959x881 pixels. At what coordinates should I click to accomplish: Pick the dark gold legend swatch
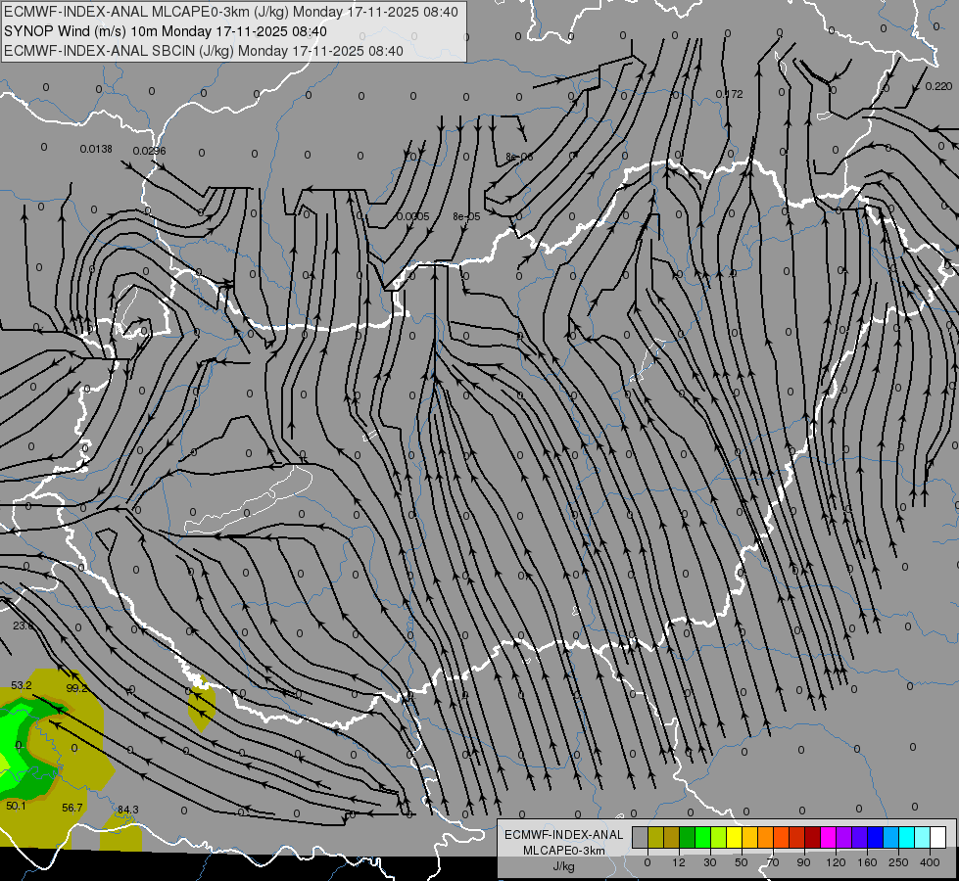click(672, 837)
